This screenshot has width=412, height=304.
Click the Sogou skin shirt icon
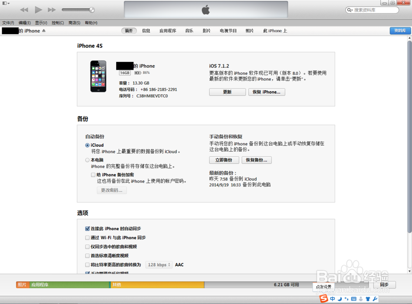368,299
